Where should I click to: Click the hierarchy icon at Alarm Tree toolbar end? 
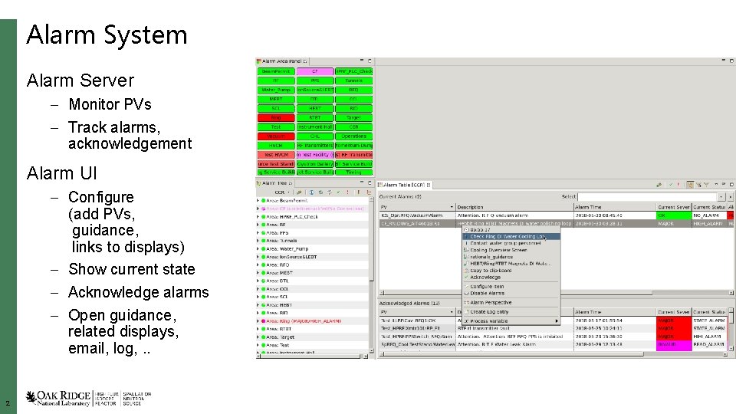tap(369, 192)
